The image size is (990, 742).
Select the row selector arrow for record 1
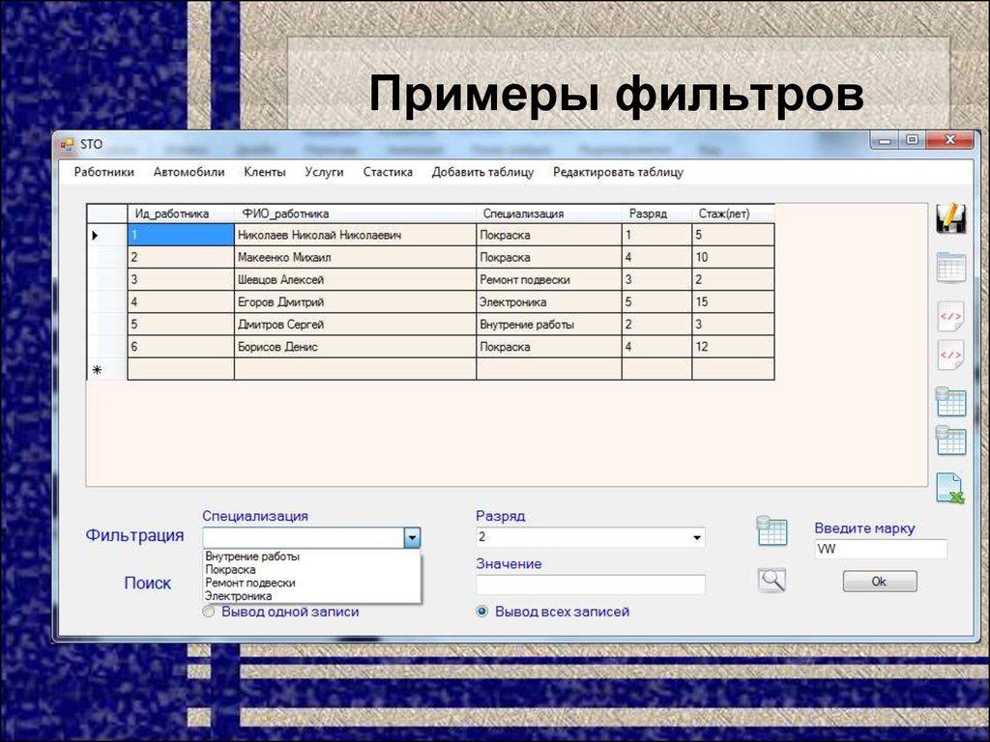tap(94, 234)
